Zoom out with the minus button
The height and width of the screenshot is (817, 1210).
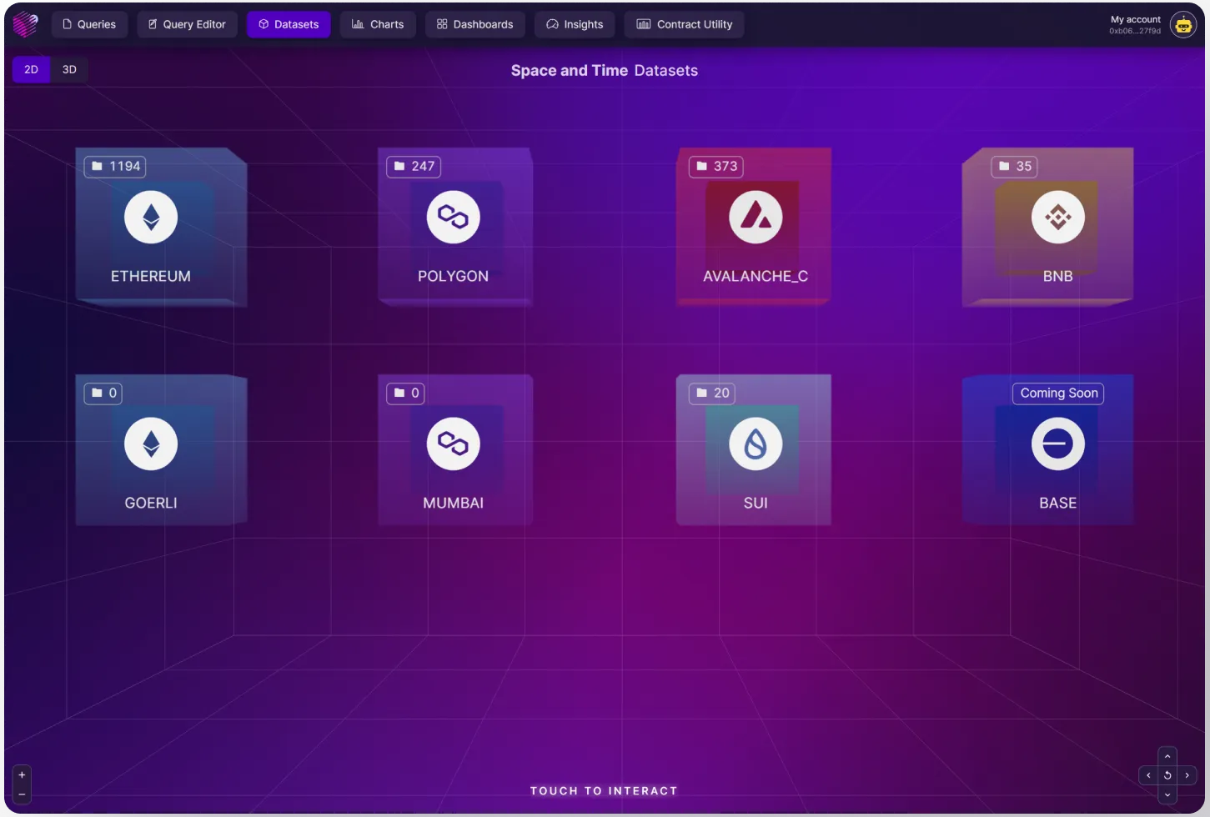(22, 794)
